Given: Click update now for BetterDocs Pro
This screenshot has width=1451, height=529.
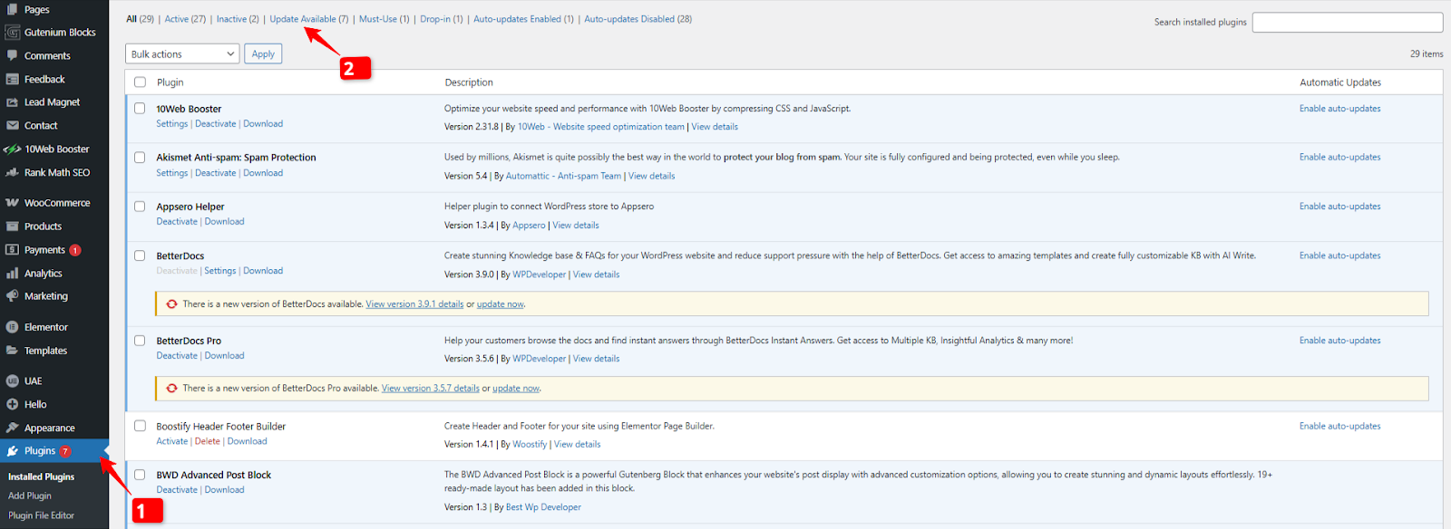Looking at the screenshot, I should [516, 389].
